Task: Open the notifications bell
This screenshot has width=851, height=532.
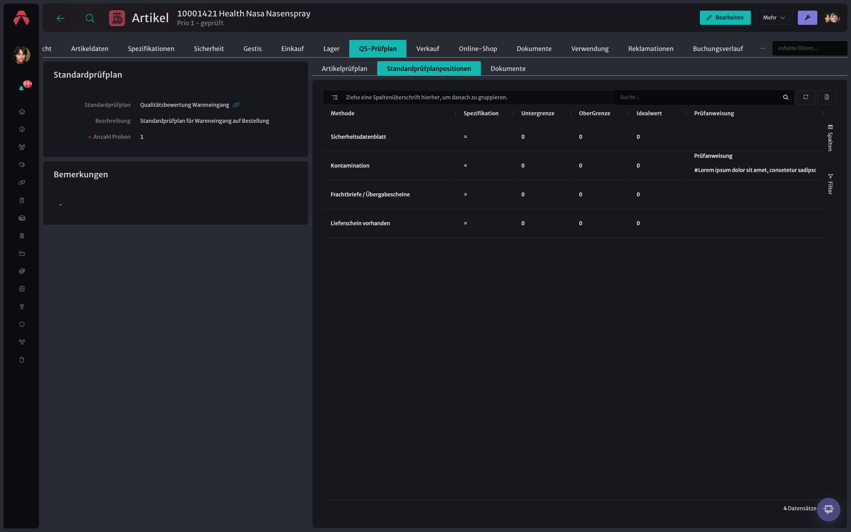Action: point(21,88)
